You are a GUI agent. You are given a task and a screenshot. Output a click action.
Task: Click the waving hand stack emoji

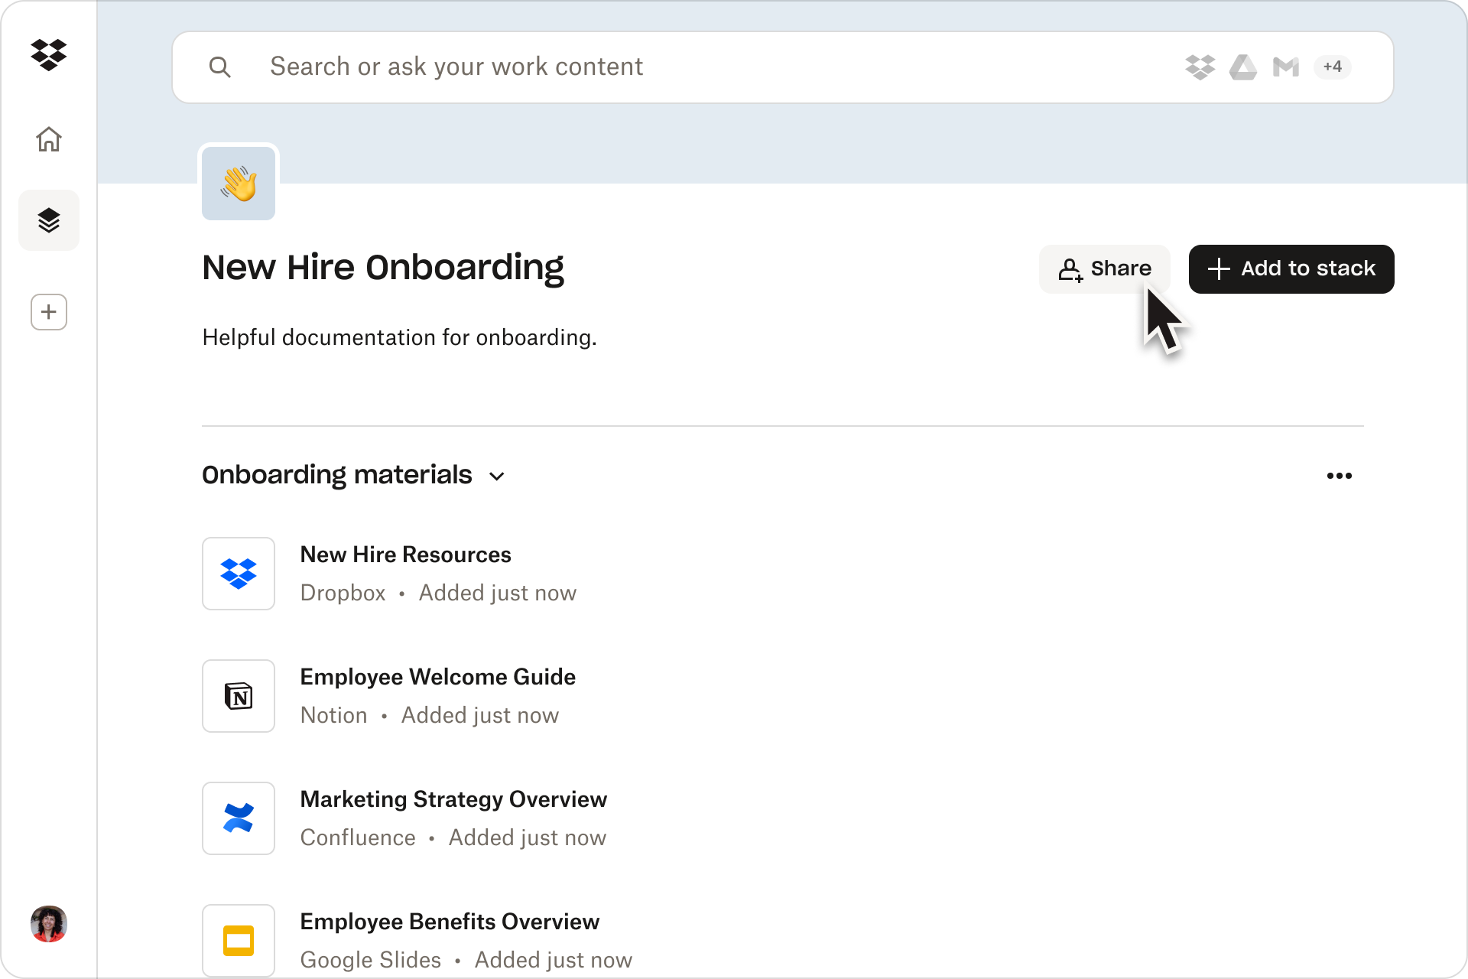coord(238,183)
